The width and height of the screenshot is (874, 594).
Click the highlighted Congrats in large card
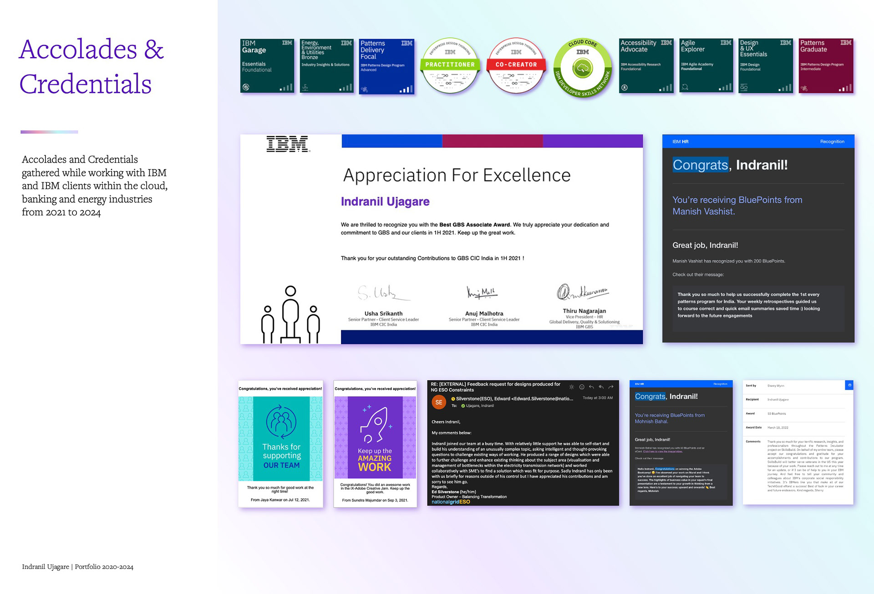tap(701, 165)
